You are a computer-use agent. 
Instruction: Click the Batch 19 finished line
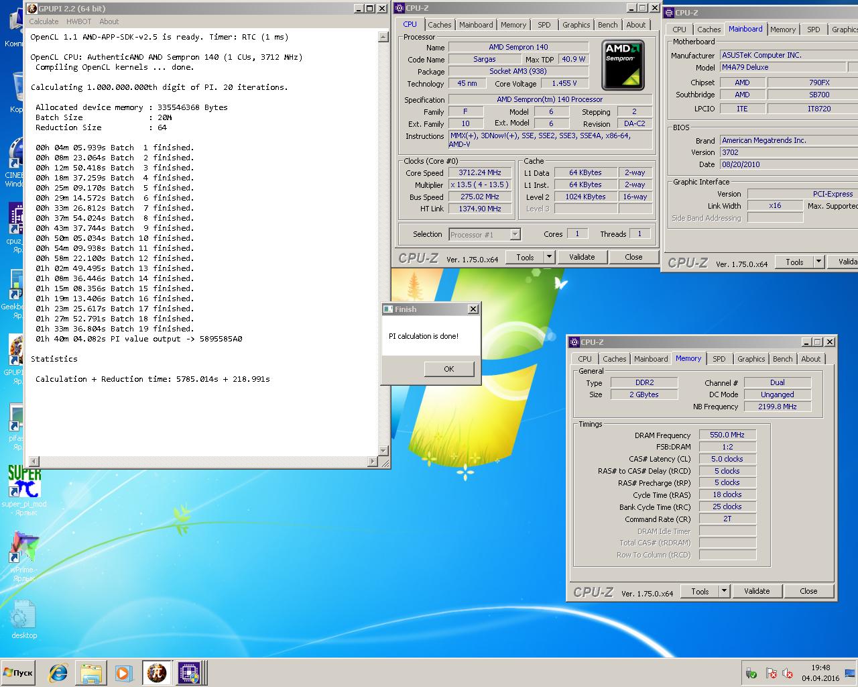[115, 329]
